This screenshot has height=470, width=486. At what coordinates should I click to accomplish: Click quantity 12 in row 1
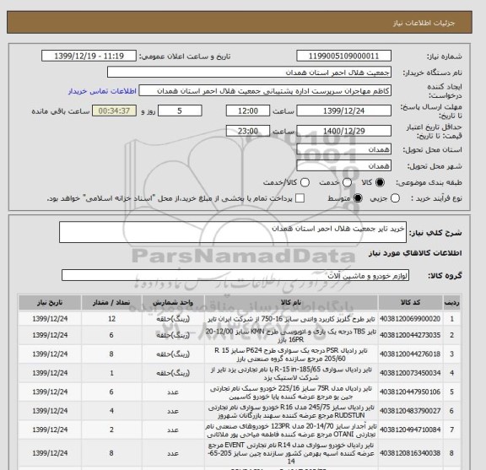(x=111, y=319)
